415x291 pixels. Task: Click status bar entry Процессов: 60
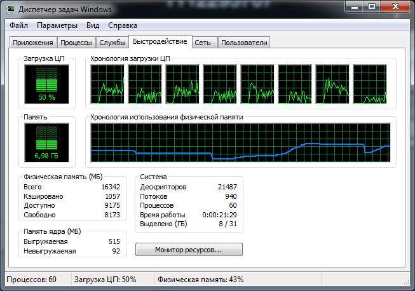(x=32, y=280)
